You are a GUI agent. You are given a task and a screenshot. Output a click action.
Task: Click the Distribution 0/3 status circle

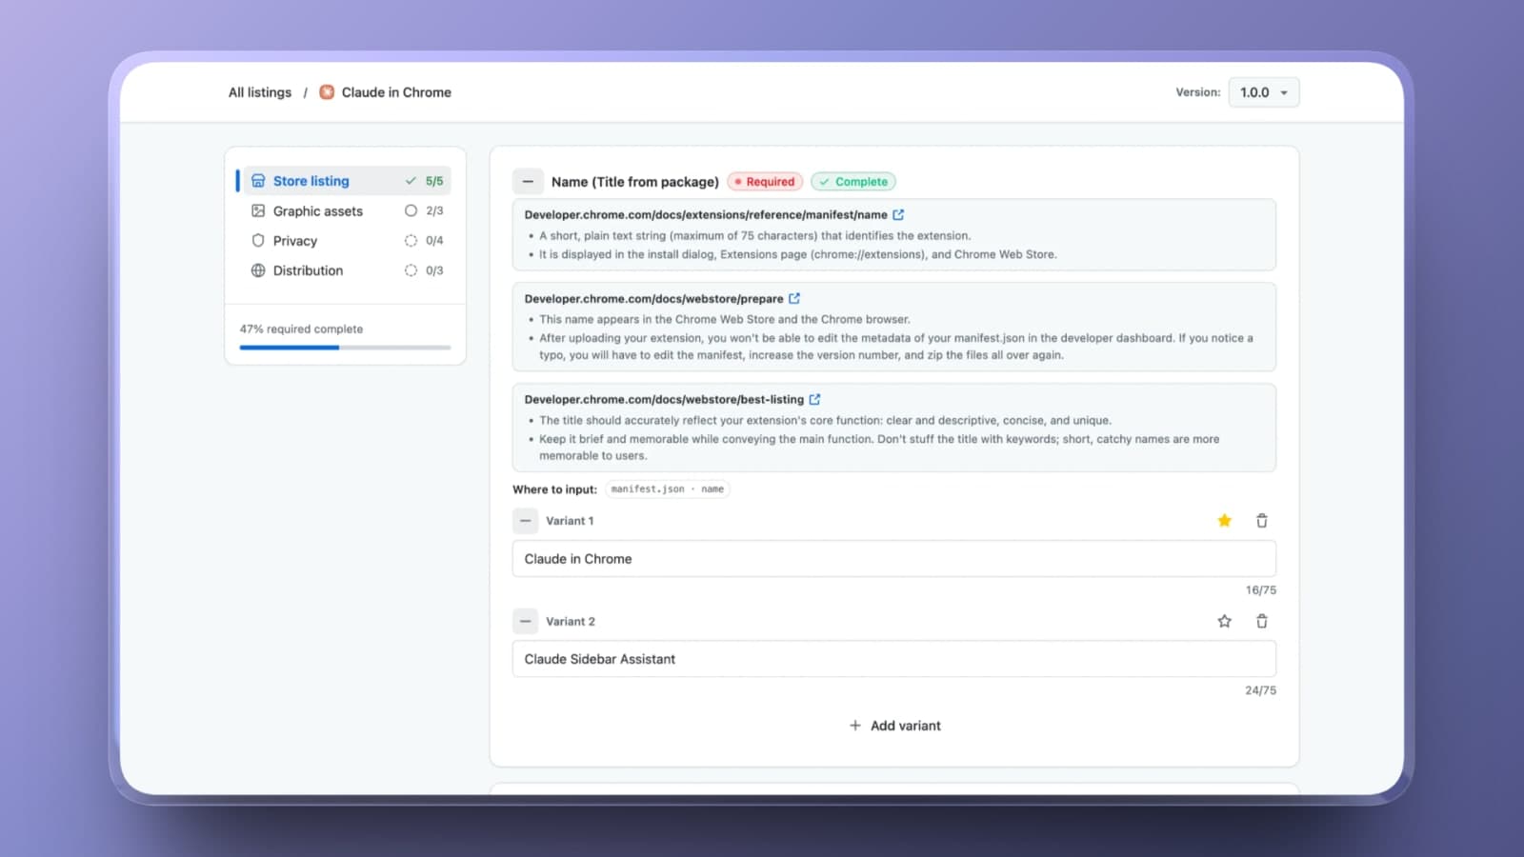point(411,270)
